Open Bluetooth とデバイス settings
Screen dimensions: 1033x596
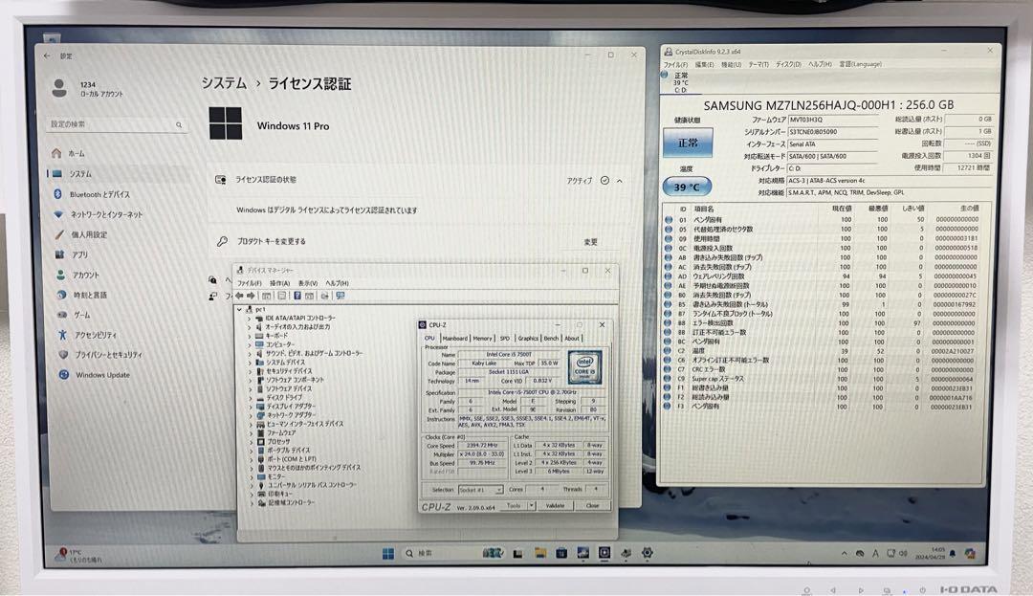pyautogui.click(x=92, y=194)
